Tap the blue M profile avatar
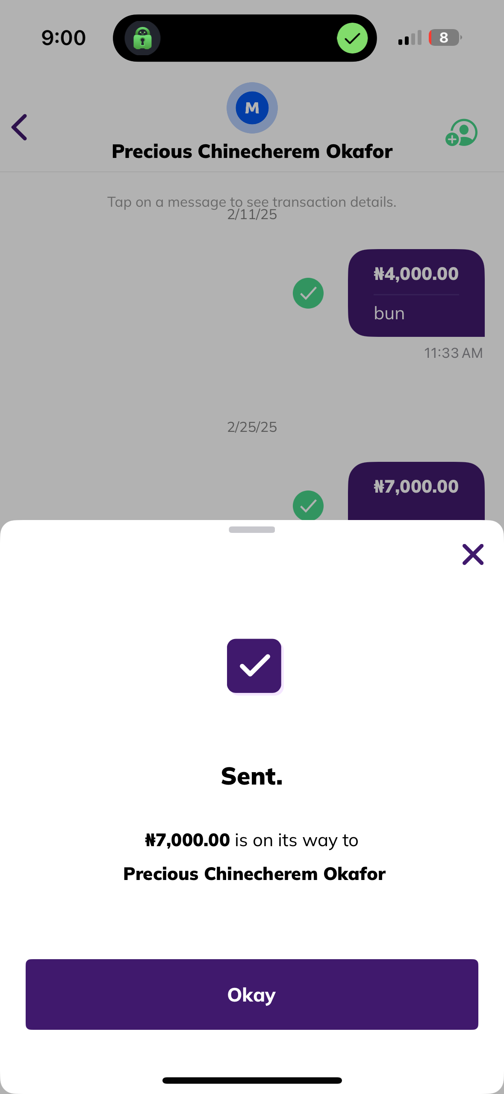This screenshot has height=1094, width=504. point(252,108)
